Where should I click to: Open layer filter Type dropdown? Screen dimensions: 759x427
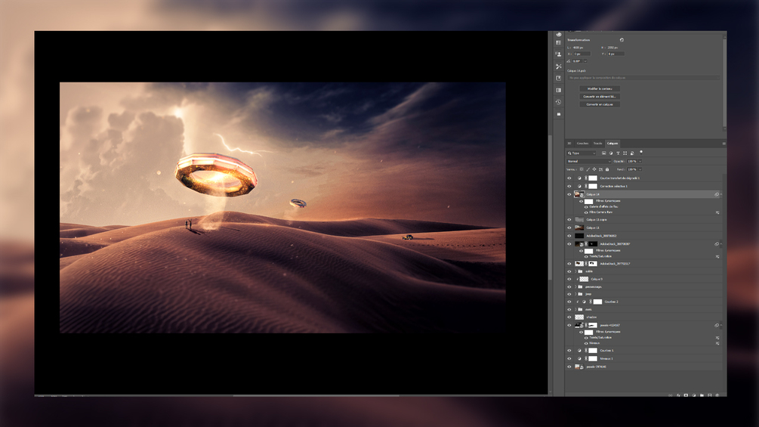[582, 153]
